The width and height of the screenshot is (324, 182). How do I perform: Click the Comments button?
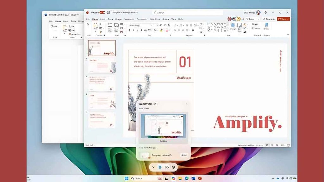269,19
